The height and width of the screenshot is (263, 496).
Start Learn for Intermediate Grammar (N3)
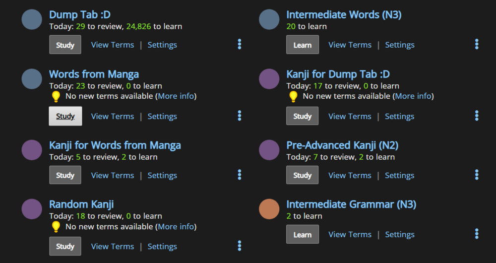click(302, 234)
